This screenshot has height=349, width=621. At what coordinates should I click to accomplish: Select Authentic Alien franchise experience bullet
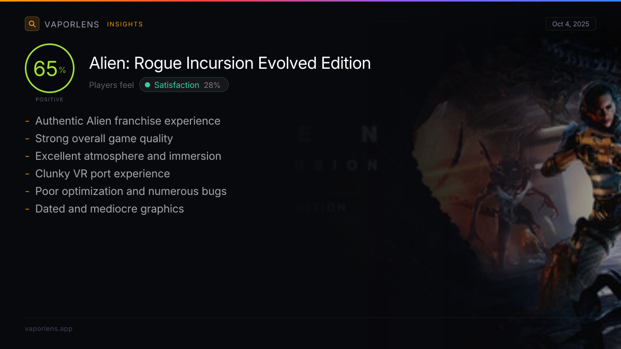128,121
